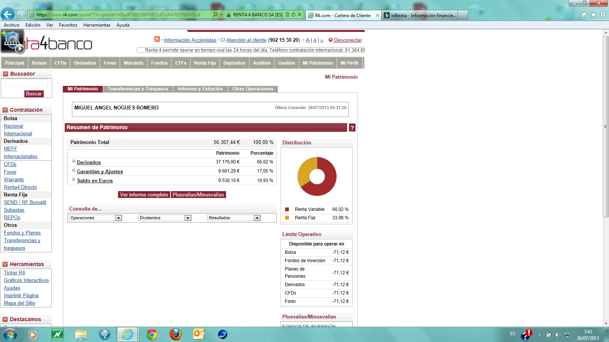
Task: Open browser home page icon
Action: pos(584,15)
